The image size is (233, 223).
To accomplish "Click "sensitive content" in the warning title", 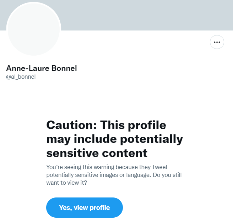I will (97, 153).
